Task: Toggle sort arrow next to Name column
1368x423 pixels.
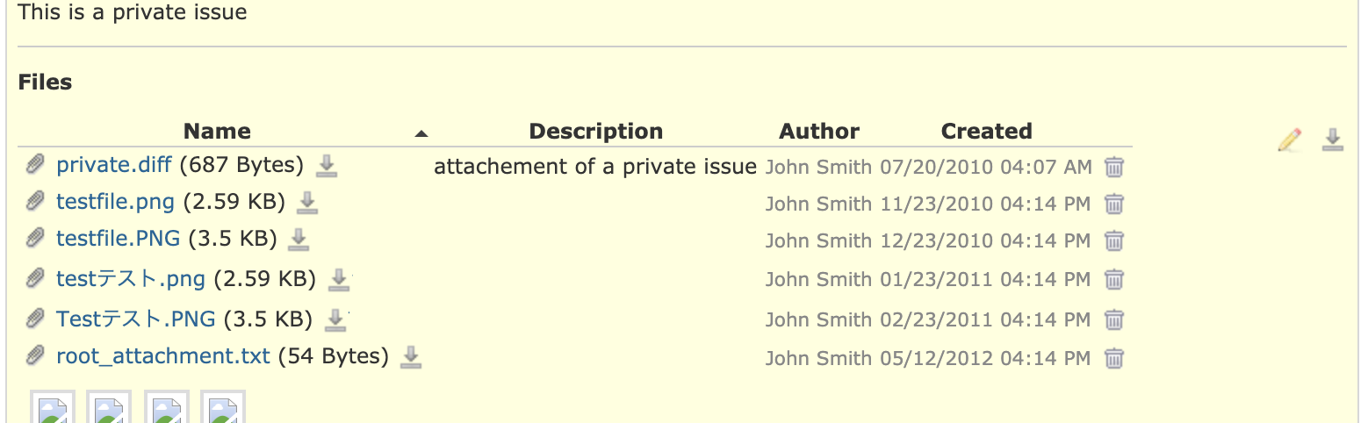Action: (x=421, y=133)
